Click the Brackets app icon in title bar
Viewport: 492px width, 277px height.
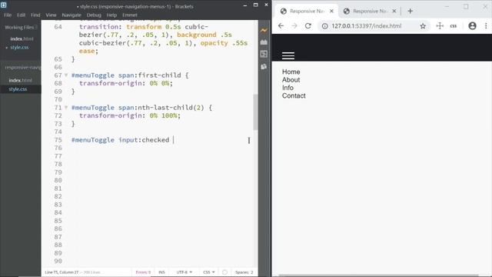pyautogui.click(x=3, y=5)
